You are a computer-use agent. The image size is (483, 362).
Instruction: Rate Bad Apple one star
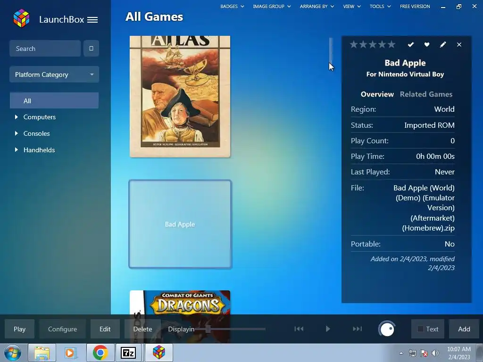[x=354, y=45]
